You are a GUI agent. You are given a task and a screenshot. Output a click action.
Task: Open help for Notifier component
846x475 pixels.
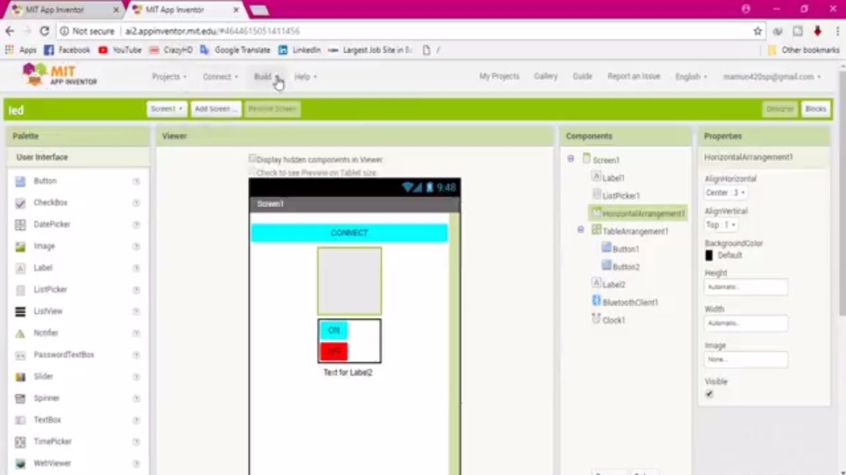[136, 333]
